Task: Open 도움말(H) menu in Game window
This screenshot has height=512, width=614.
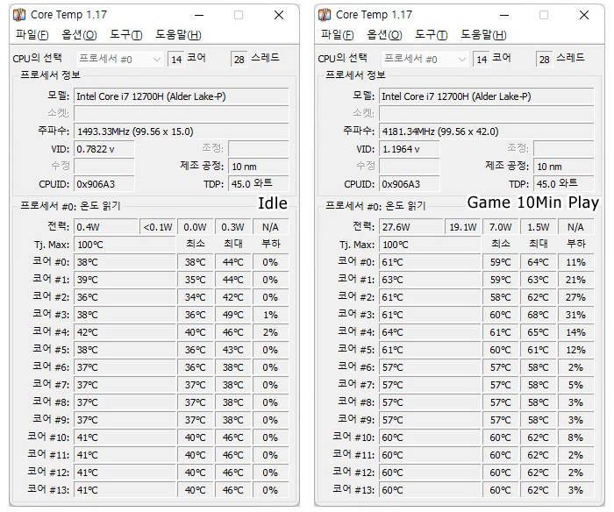Action: (x=483, y=35)
